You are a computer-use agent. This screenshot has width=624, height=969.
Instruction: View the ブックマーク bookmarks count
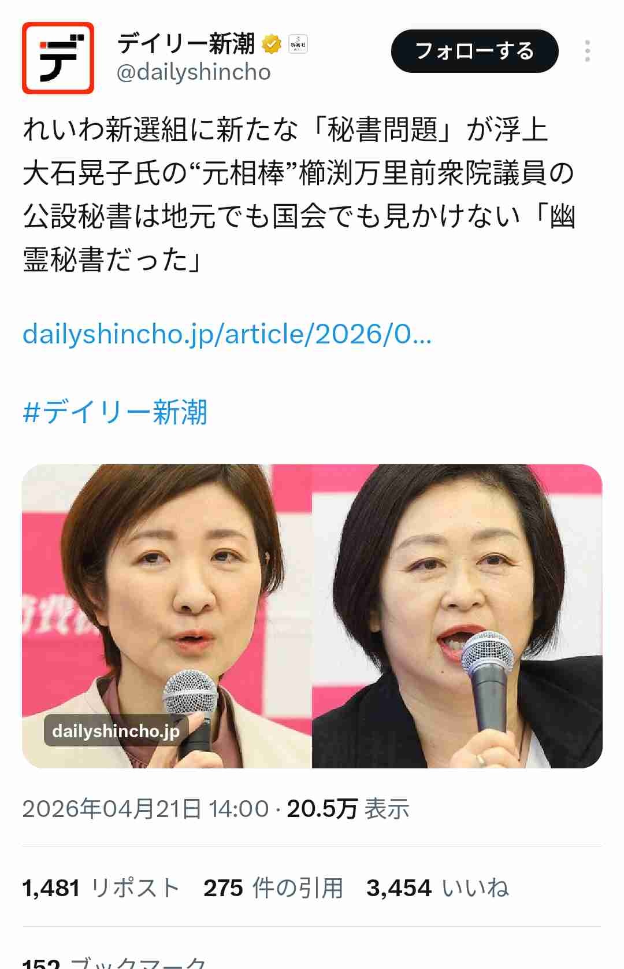pyautogui.click(x=114, y=962)
